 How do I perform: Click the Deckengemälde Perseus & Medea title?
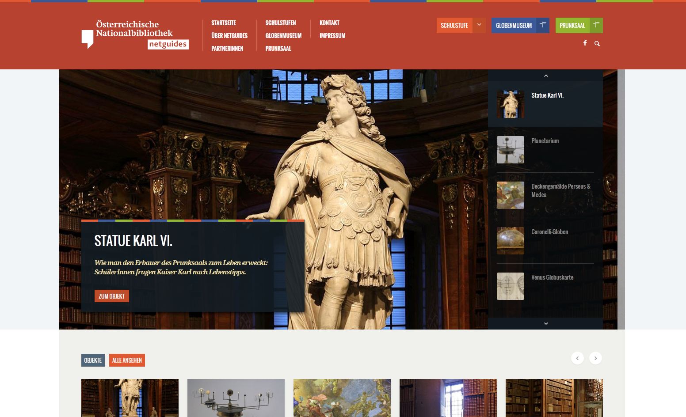pos(561,190)
